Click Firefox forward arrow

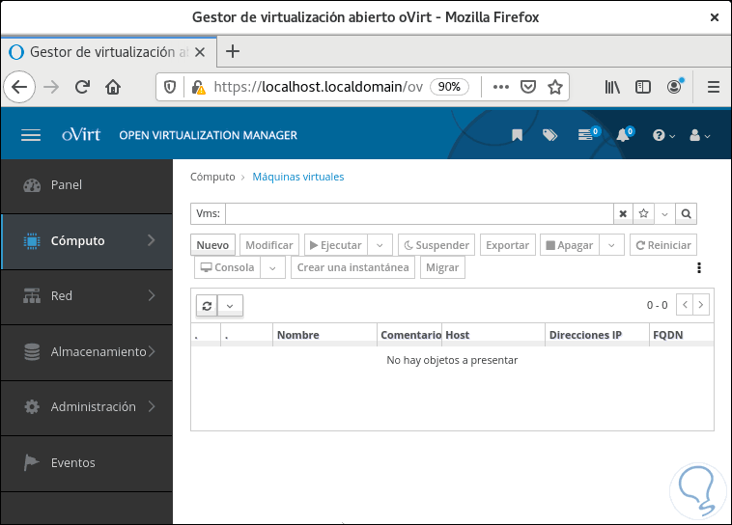[x=51, y=87]
